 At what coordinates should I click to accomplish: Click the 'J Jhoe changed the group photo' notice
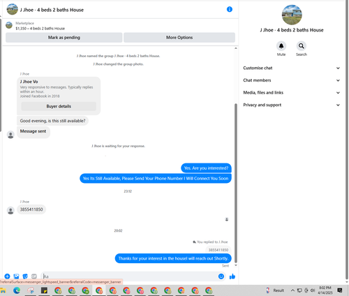(118, 64)
